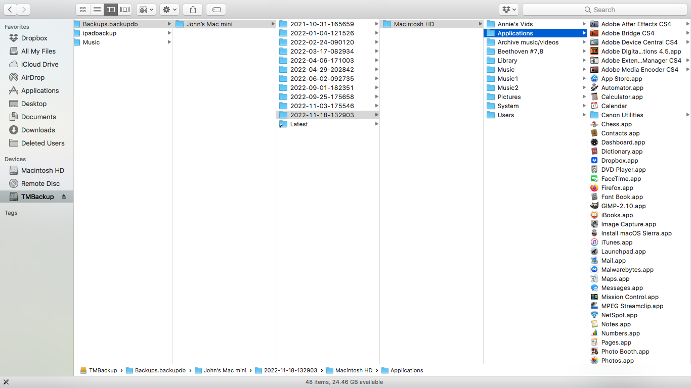Select App Store.app

622,78
